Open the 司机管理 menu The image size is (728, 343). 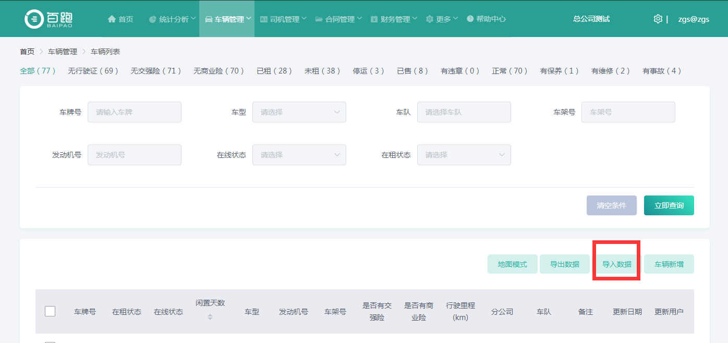click(283, 19)
